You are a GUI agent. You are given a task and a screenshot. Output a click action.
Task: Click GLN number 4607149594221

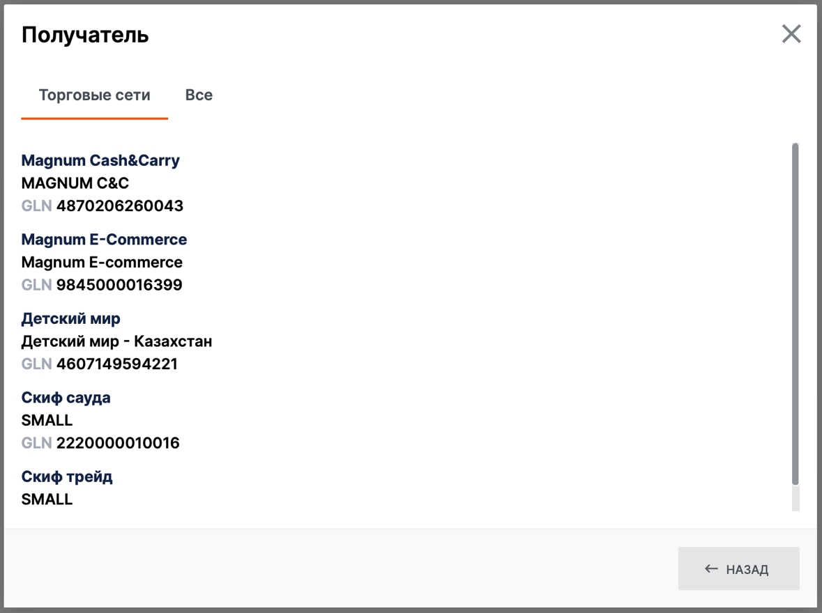pyautogui.click(x=116, y=364)
